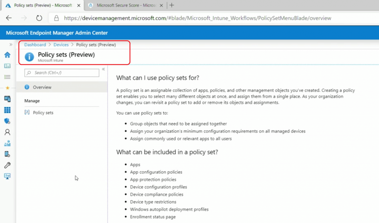379x223 pixels.
Task: Click the browser URL address bar
Action: pos(198,18)
